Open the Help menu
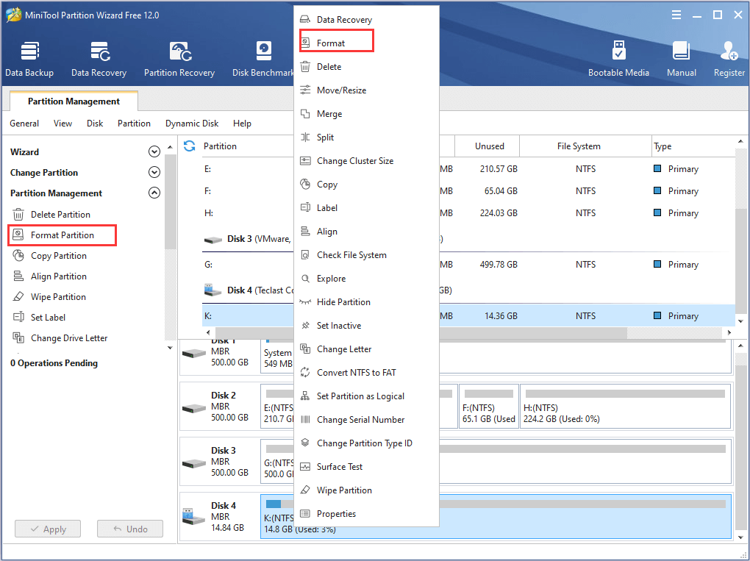This screenshot has width=750, height=561. tap(242, 124)
